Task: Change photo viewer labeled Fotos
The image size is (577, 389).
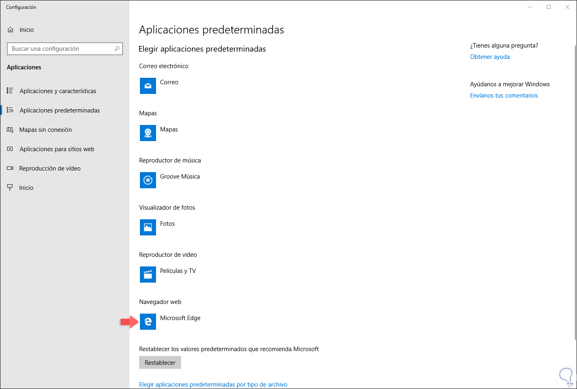Action: [167, 224]
